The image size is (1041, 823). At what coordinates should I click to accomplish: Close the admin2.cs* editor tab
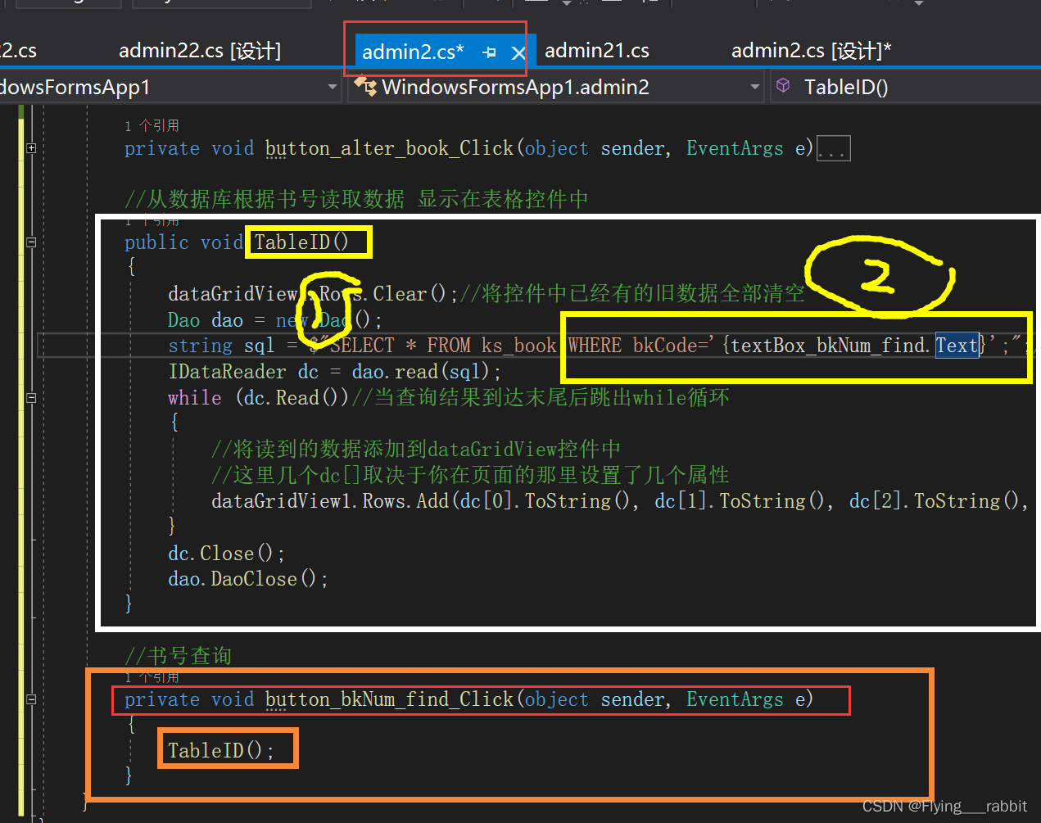(x=518, y=51)
